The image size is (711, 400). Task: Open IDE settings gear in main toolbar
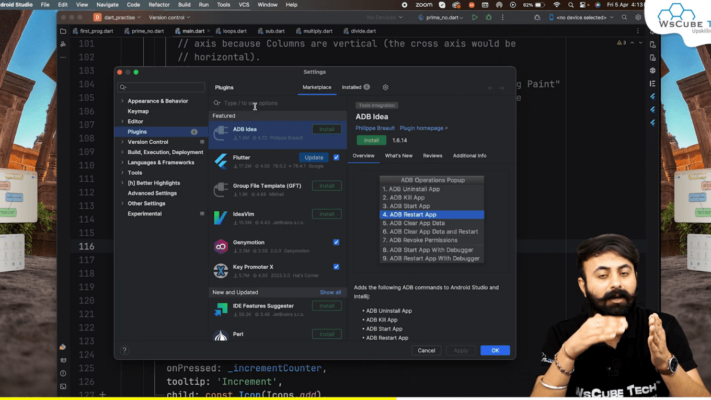tap(638, 17)
